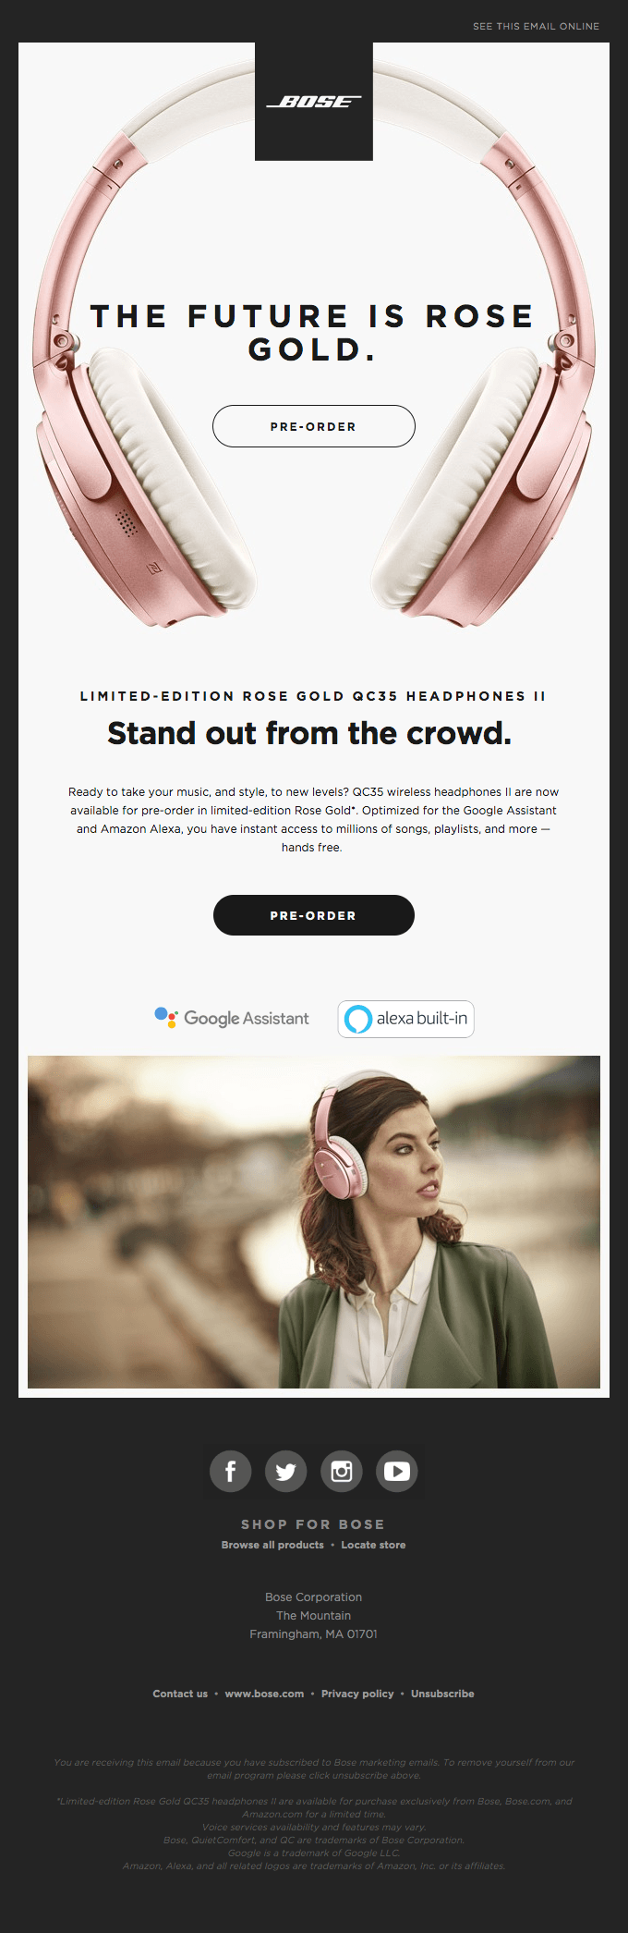Open Browse all products link
This screenshot has width=628, height=1933.
tap(272, 1545)
